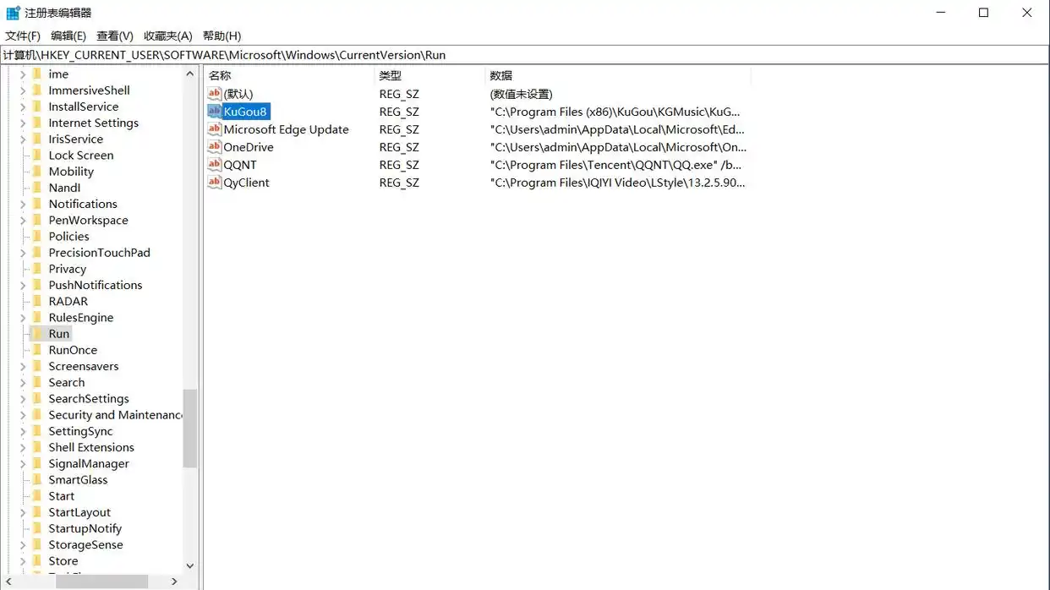This screenshot has height=590, width=1050.
Task: Expand the Internet Settings key
Action: click(23, 123)
